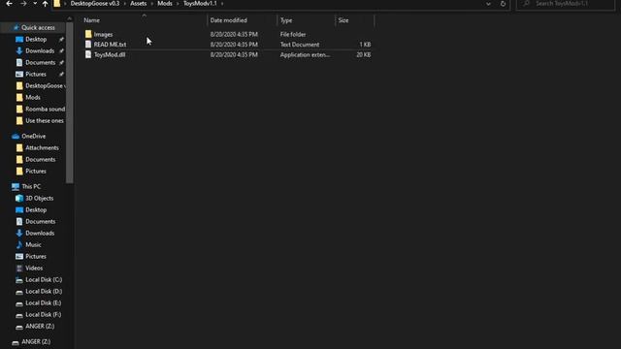
Task: Select ToysModv1.1 breadcrumb segment
Action: [200, 4]
